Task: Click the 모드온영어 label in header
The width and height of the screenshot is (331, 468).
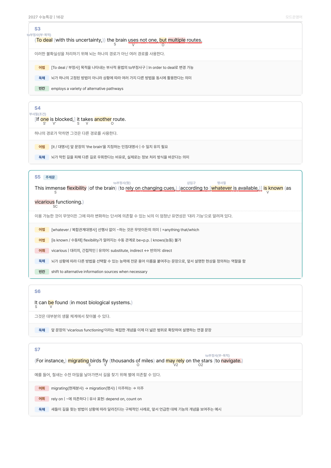Action: 294,17
